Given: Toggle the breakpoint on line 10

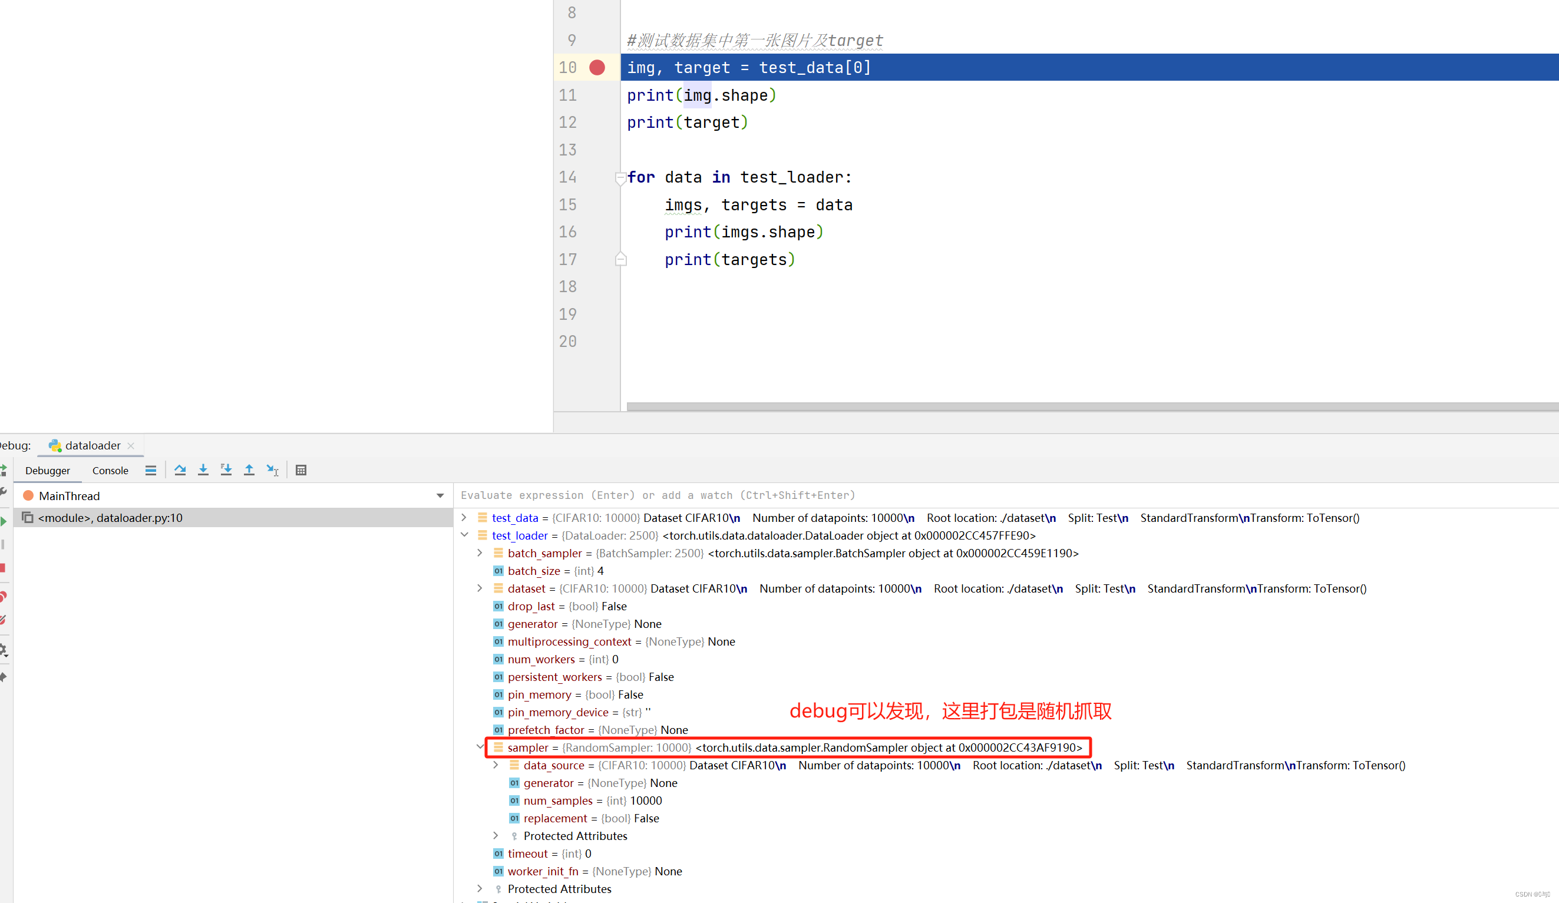Looking at the screenshot, I should tap(597, 67).
